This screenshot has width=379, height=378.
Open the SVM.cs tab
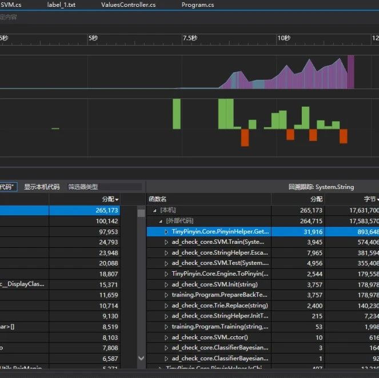click(11, 5)
